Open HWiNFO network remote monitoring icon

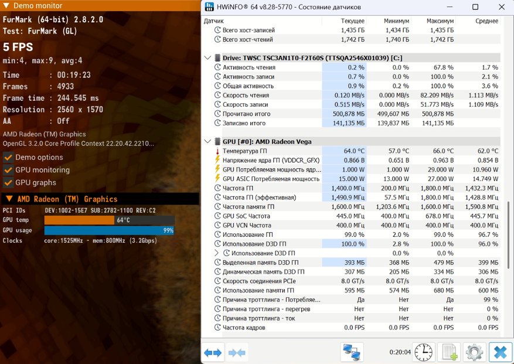tap(352, 352)
